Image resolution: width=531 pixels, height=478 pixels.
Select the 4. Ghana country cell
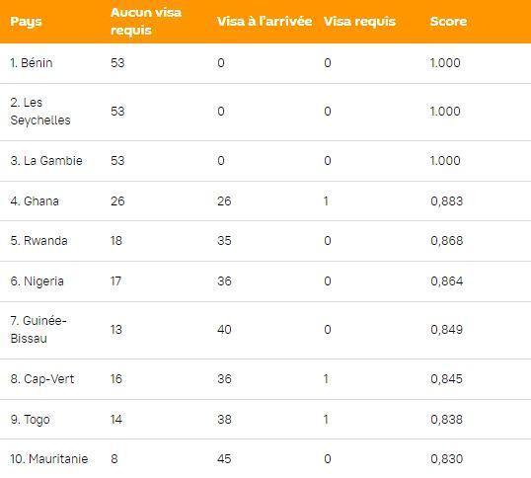pos(35,201)
